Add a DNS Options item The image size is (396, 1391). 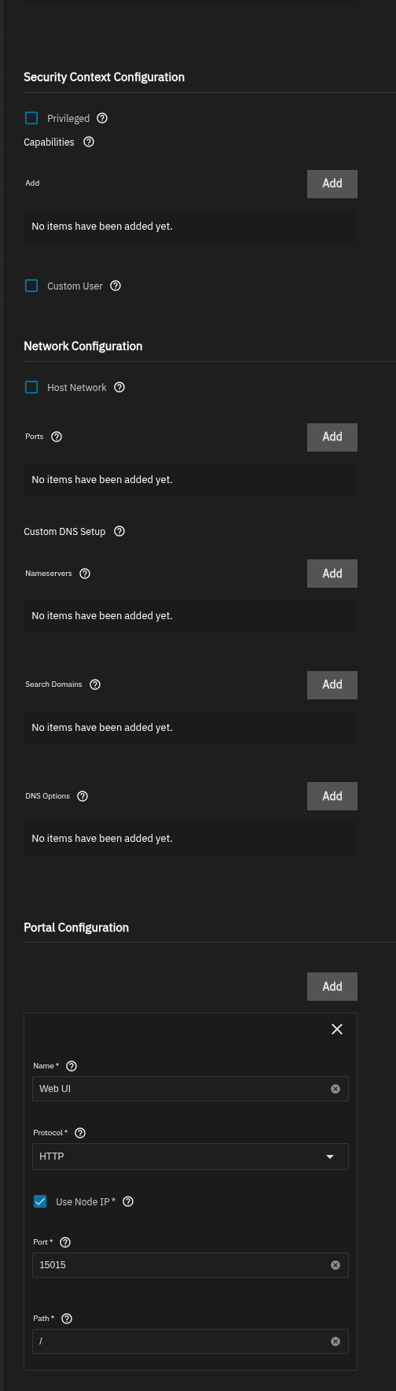[332, 796]
